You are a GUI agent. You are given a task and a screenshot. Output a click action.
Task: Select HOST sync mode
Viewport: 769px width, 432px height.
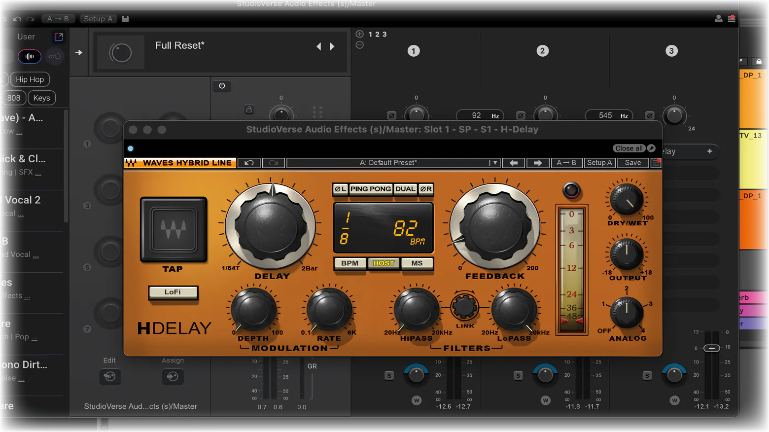(384, 263)
